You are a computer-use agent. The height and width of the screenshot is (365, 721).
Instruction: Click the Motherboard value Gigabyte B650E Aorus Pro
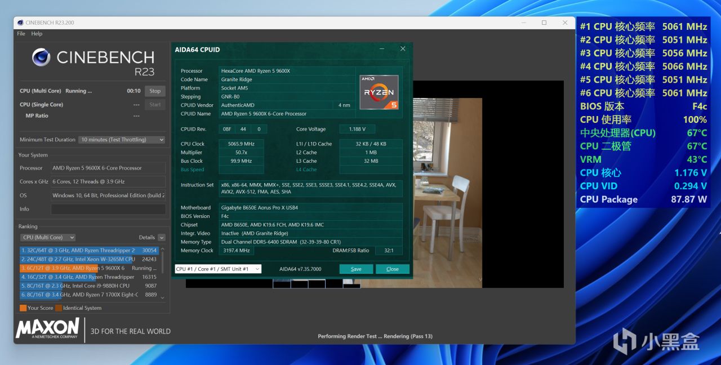click(x=310, y=207)
